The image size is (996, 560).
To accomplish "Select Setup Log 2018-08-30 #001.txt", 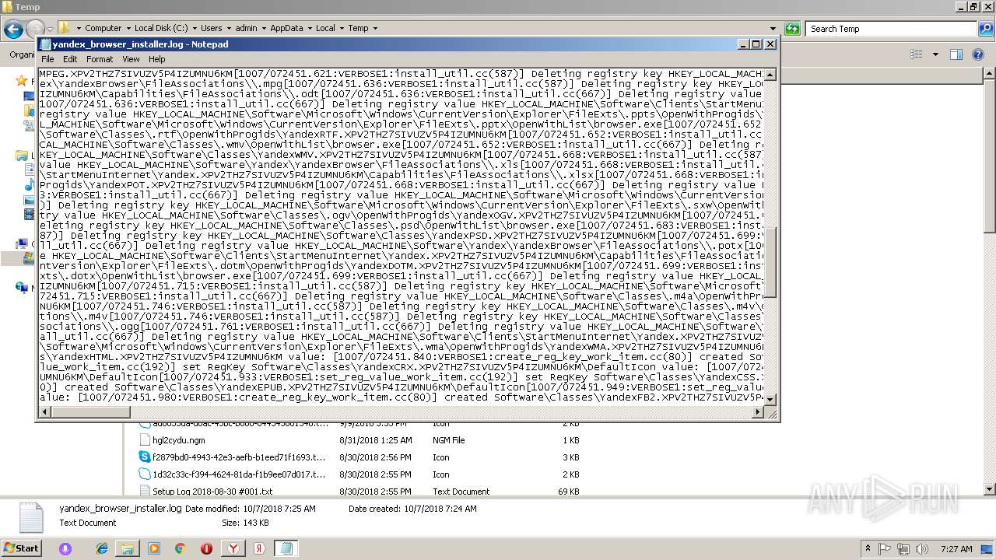I will coord(212,492).
